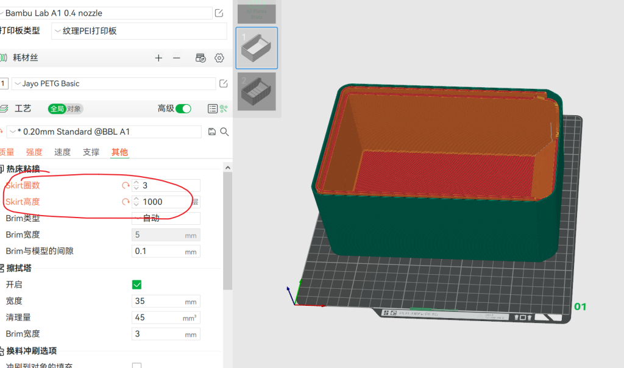Open the 质量 tab

point(7,152)
